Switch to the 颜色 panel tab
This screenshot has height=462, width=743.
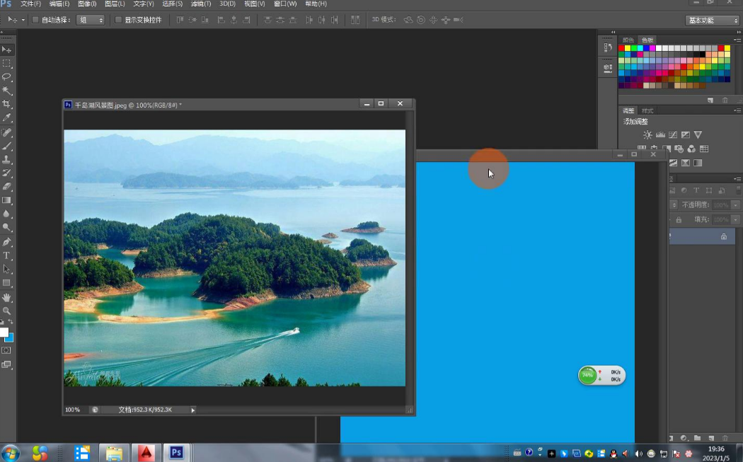click(x=628, y=40)
